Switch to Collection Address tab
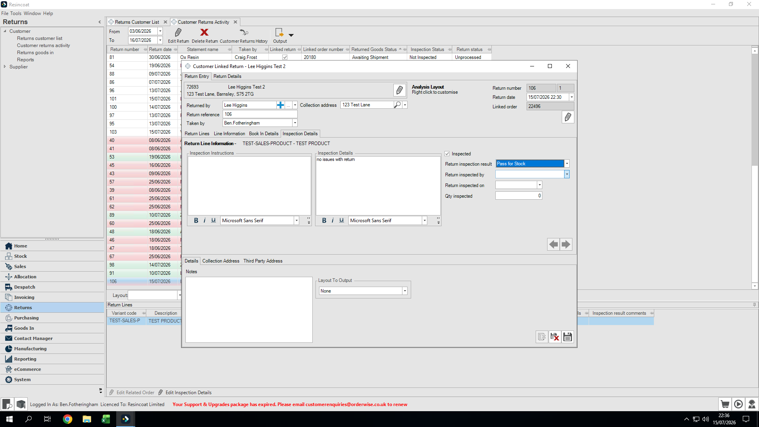Screen dimensions: 759x427 [x=221, y=261]
